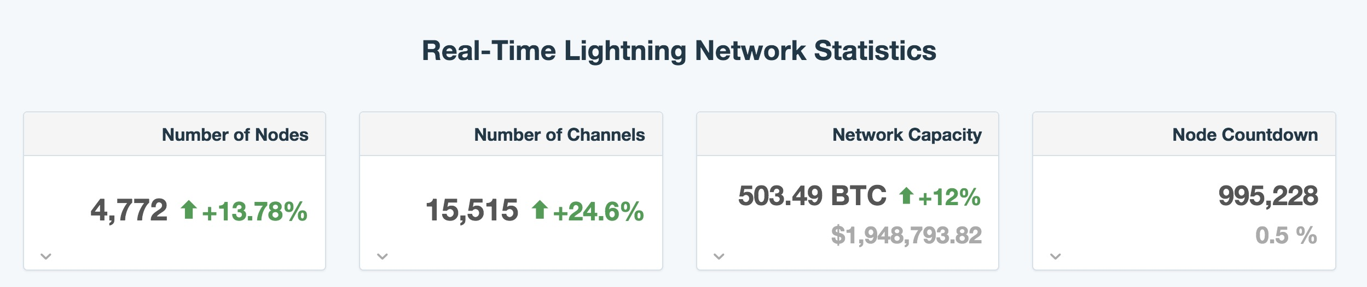Screen dimensions: 1367x287
Task: Click the 503.49 BTC capacity value
Action: click(812, 196)
